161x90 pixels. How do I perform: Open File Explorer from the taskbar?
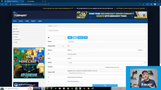point(60,88)
